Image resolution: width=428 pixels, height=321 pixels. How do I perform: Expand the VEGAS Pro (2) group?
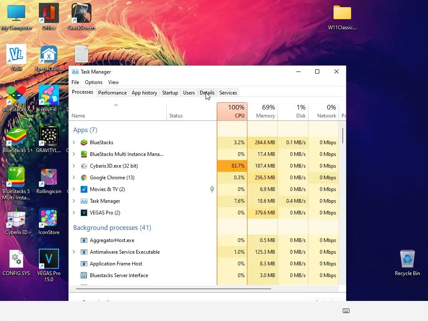(74, 213)
